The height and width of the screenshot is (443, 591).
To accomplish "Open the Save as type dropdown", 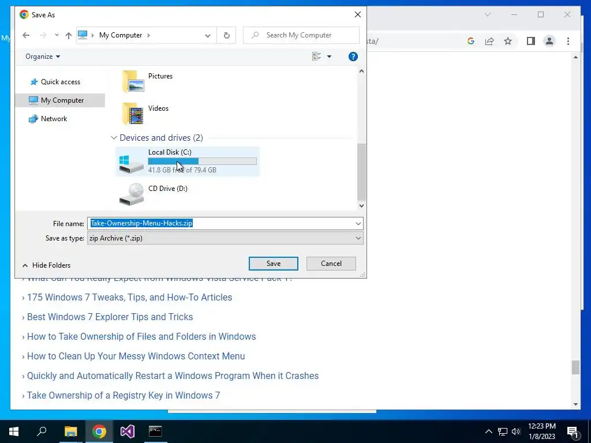I will [x=226, y=238].
